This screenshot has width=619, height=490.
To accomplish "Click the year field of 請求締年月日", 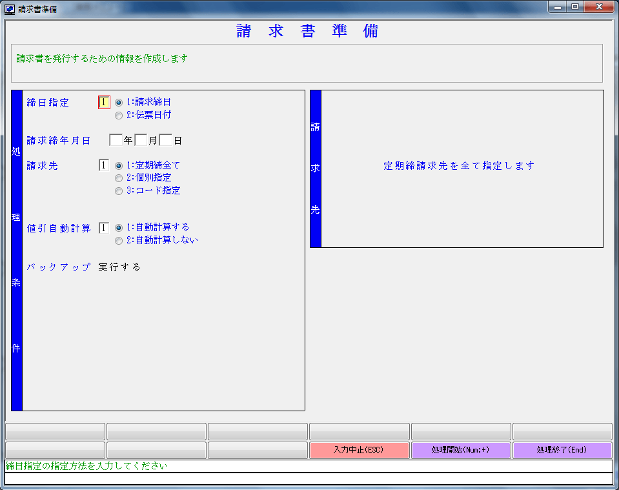I will point(116,140).
